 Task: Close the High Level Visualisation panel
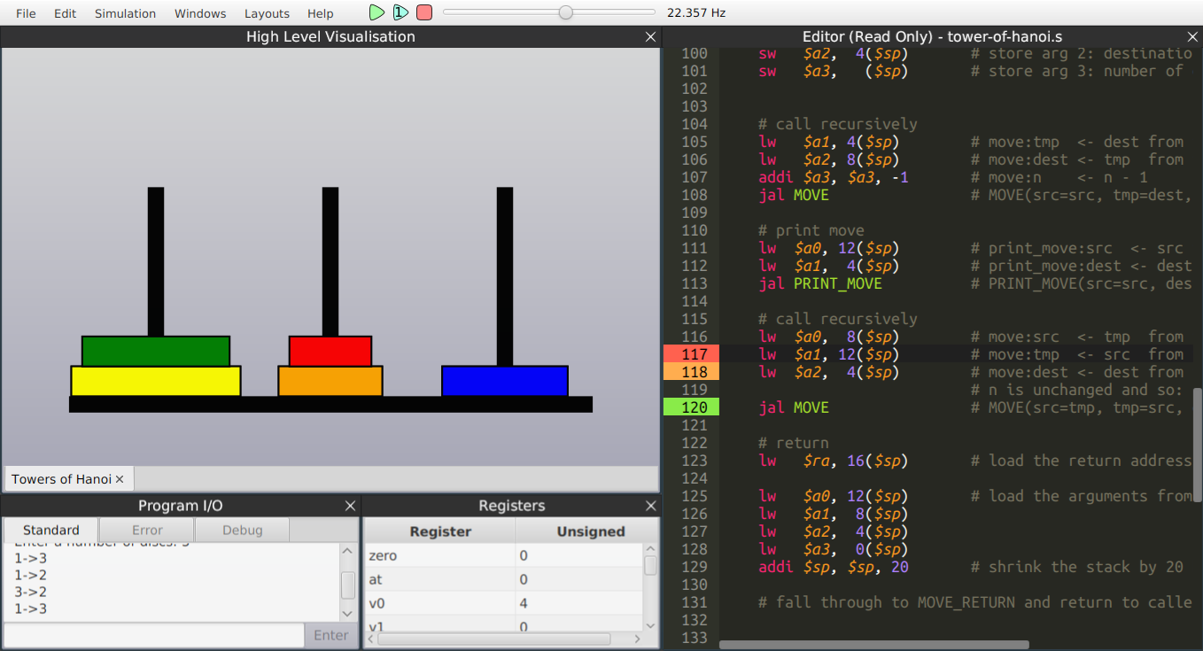(x=651, y=36)
